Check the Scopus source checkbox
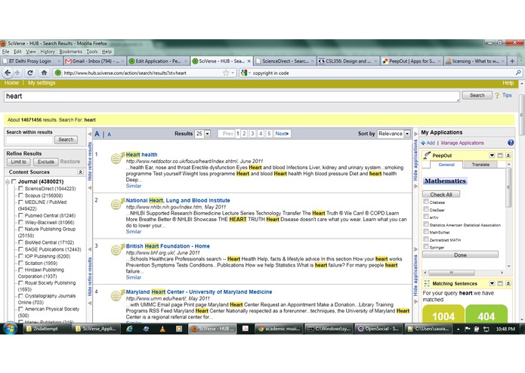525x373 pixels. click(20, 195)
